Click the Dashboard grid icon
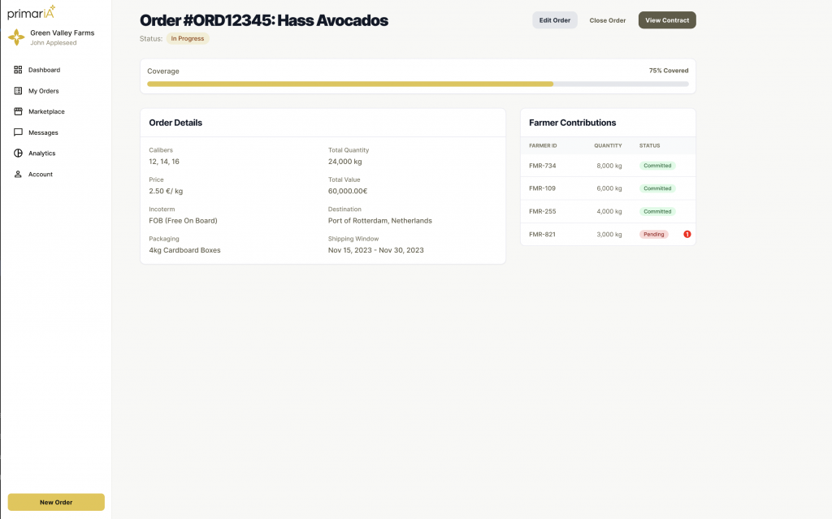Viewport: 832px width, 519px height. pyautogui.click(x=18, y=70)
